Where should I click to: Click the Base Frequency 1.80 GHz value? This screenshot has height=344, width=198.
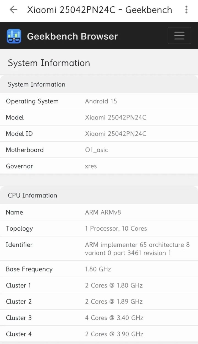click(98, 269)
